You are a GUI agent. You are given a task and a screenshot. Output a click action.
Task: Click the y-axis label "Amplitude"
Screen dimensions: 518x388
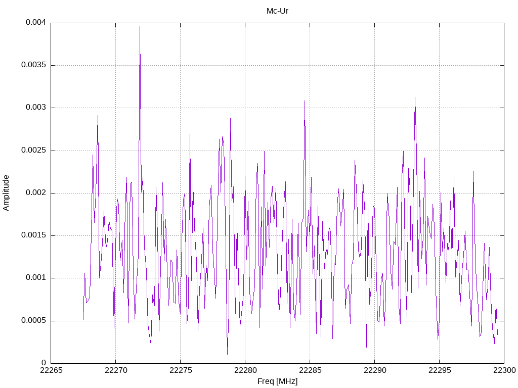coord(6,193)
